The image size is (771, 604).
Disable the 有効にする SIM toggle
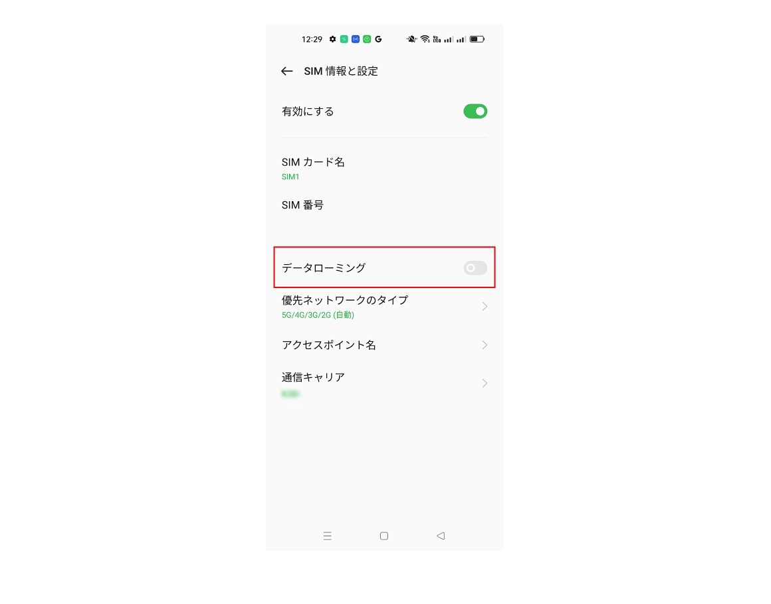click(x=475, y=112)
